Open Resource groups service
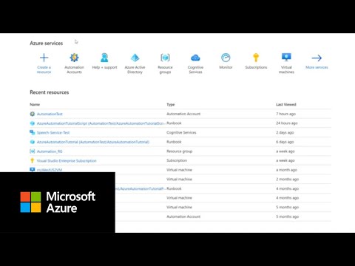Viewport: 355px width, 266px height. click(165, 64)
